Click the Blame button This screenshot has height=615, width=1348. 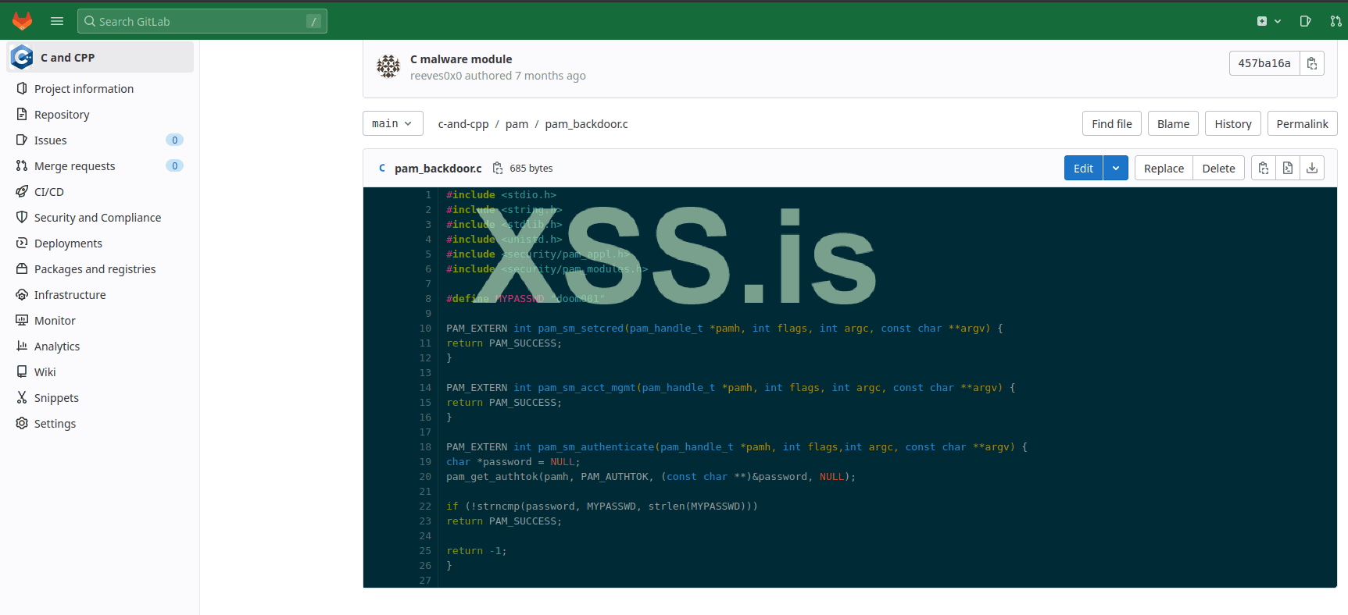(x=1173, y=123)
